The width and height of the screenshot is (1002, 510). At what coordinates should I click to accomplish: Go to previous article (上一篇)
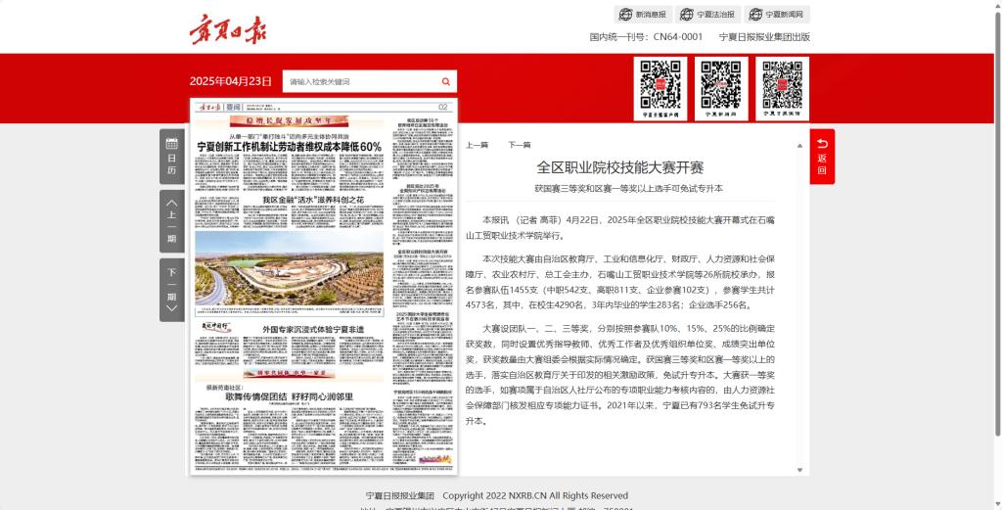[477, 145]
